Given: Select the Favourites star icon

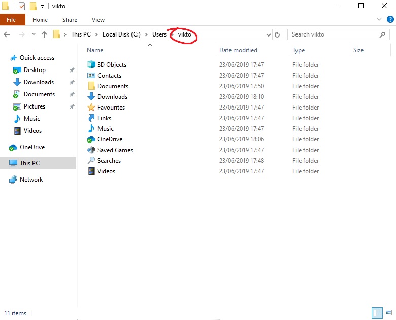Looking at the screenshot, I should 91,107.
